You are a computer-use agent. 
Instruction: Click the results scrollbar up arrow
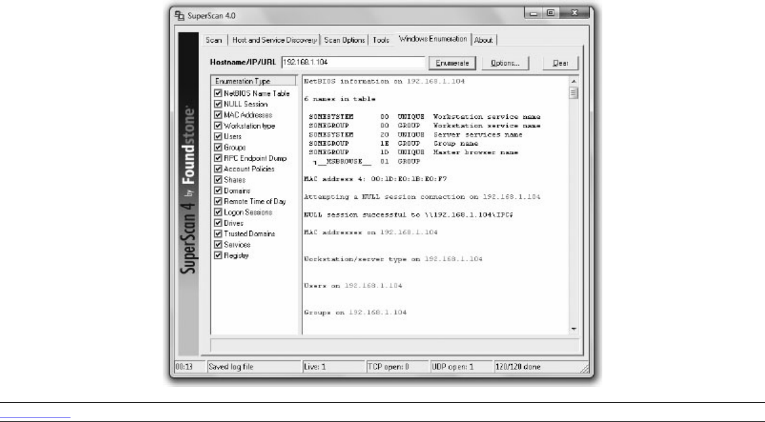(574, 82)
